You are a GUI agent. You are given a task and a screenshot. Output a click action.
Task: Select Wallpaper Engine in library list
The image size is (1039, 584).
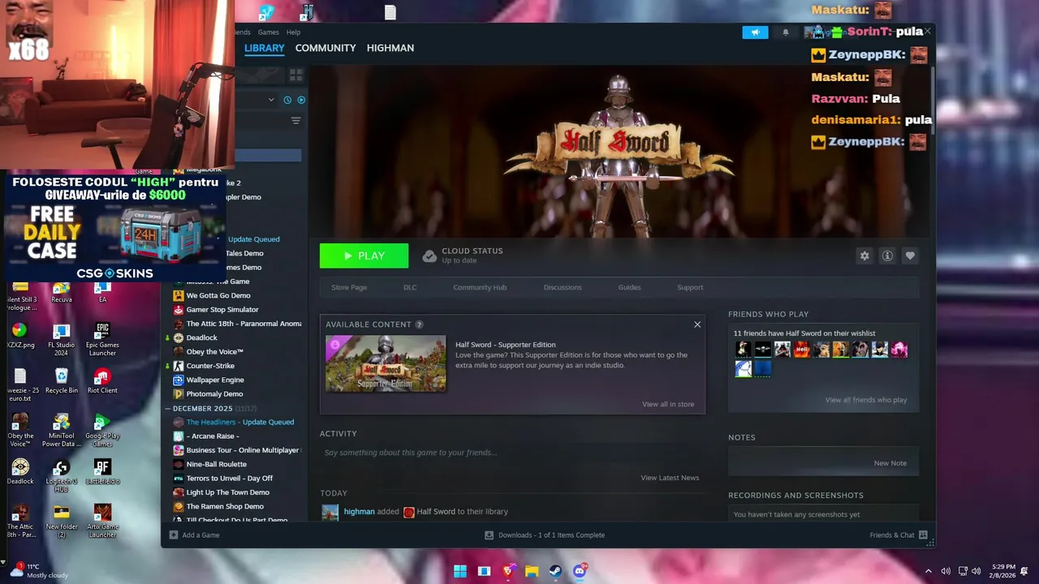215,380
